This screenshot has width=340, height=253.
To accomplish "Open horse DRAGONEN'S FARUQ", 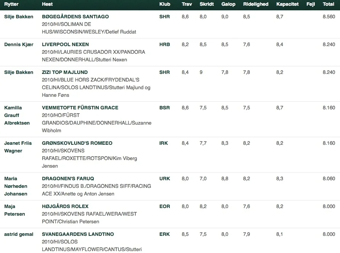I will click(68, 179).
